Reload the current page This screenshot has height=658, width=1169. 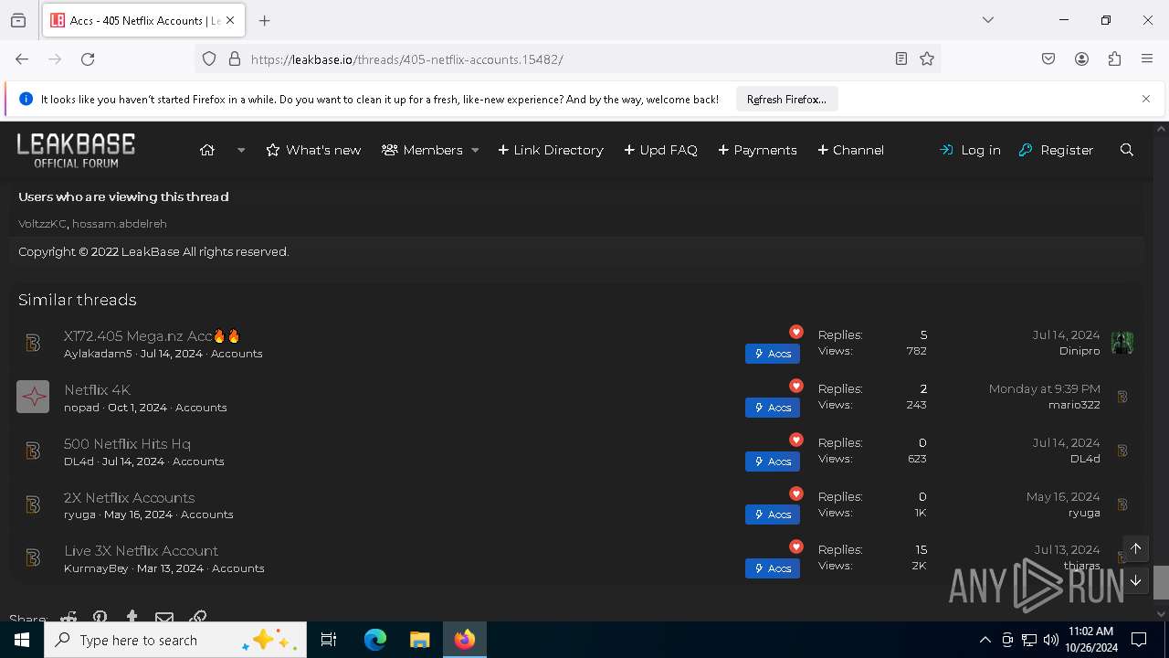point(88,58)
